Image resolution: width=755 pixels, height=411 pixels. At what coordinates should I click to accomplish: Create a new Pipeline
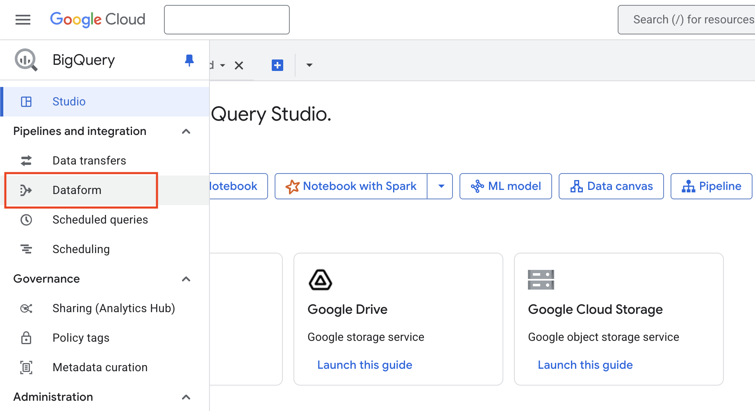711,186
